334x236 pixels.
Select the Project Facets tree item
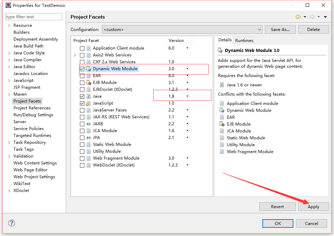coord(27,101)
